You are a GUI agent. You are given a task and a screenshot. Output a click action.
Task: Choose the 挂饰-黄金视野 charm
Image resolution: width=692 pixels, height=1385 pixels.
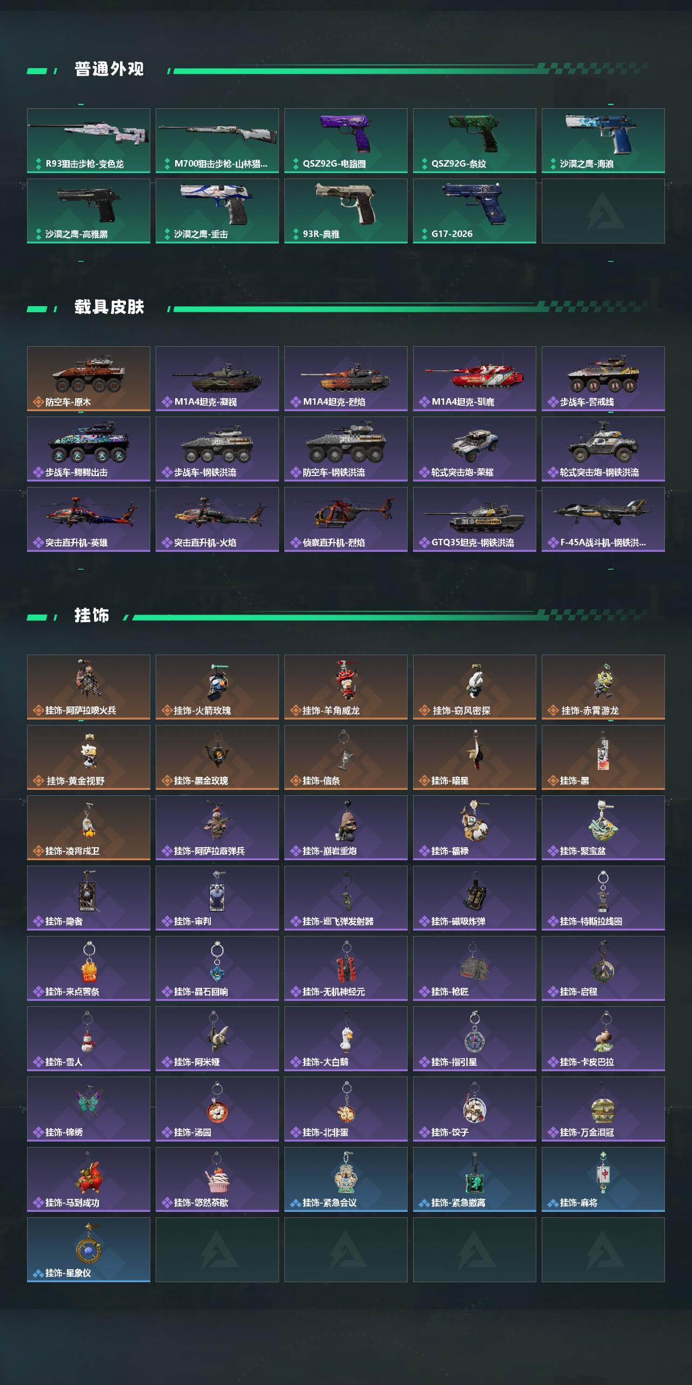[x=89, y=757]
